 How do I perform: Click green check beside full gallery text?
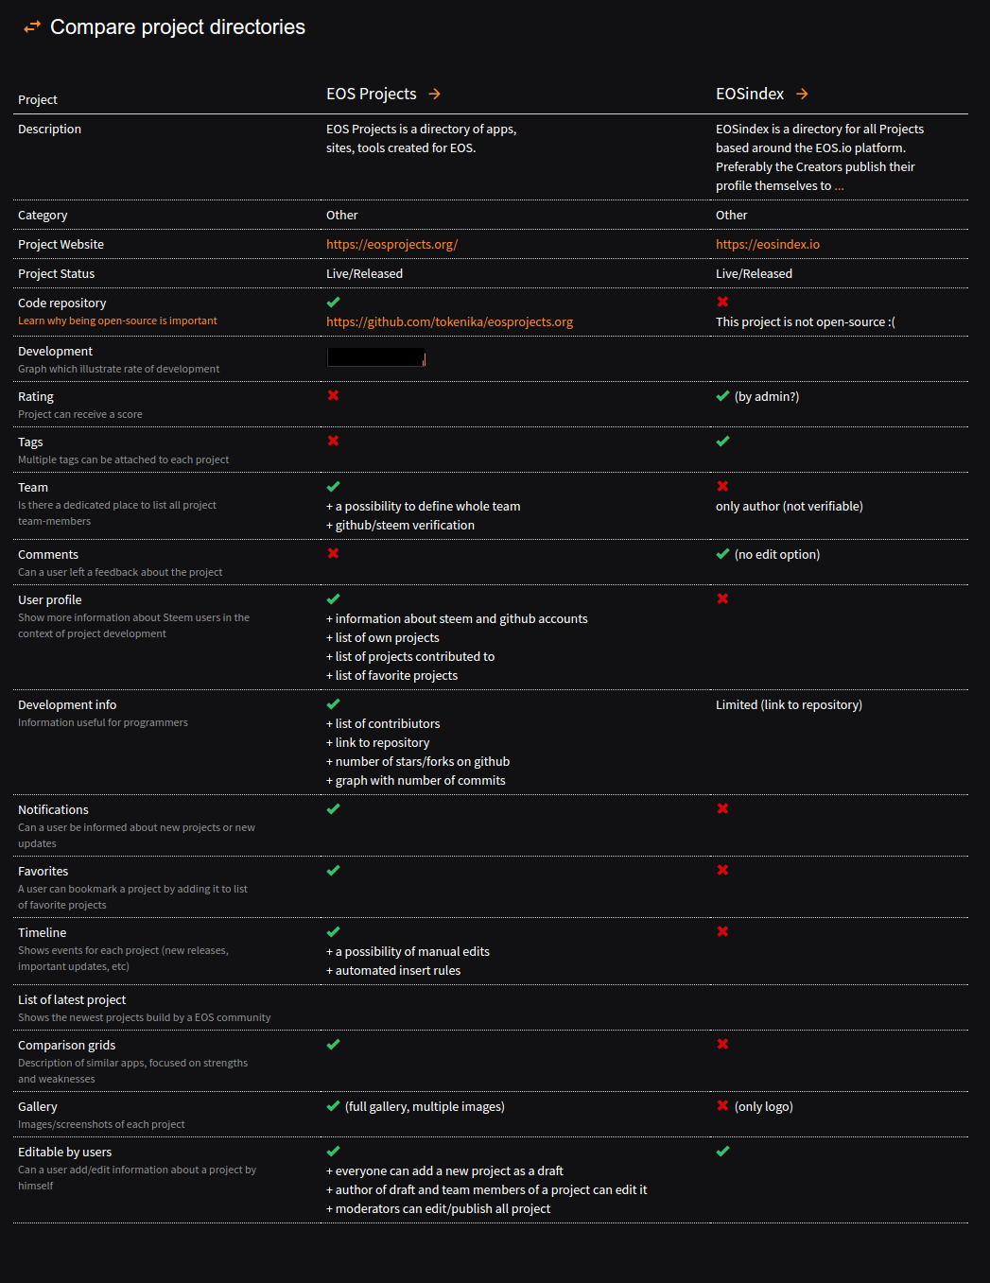point(333,1106)
